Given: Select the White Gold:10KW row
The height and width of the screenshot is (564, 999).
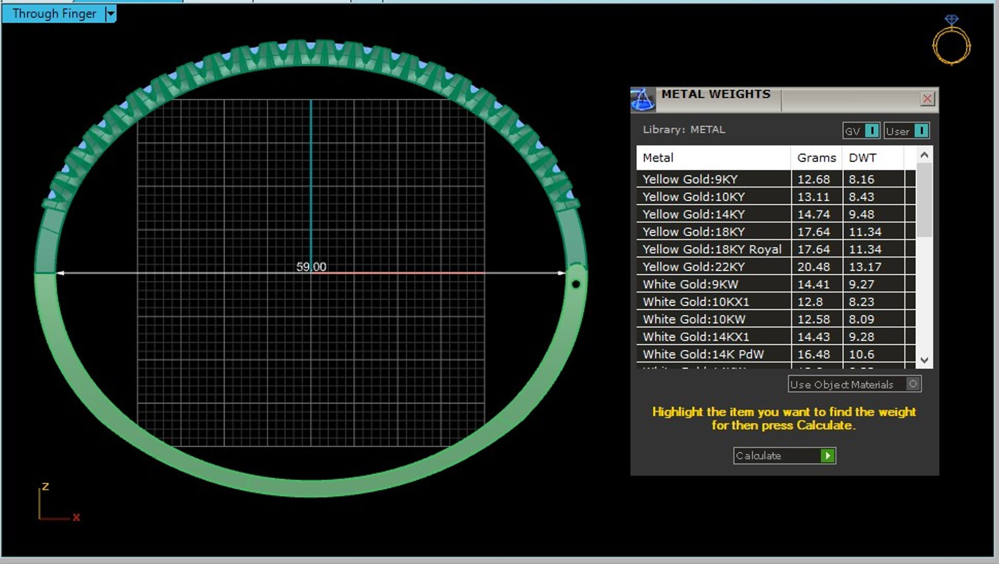Looking at the screenshot, I should 775,319.
